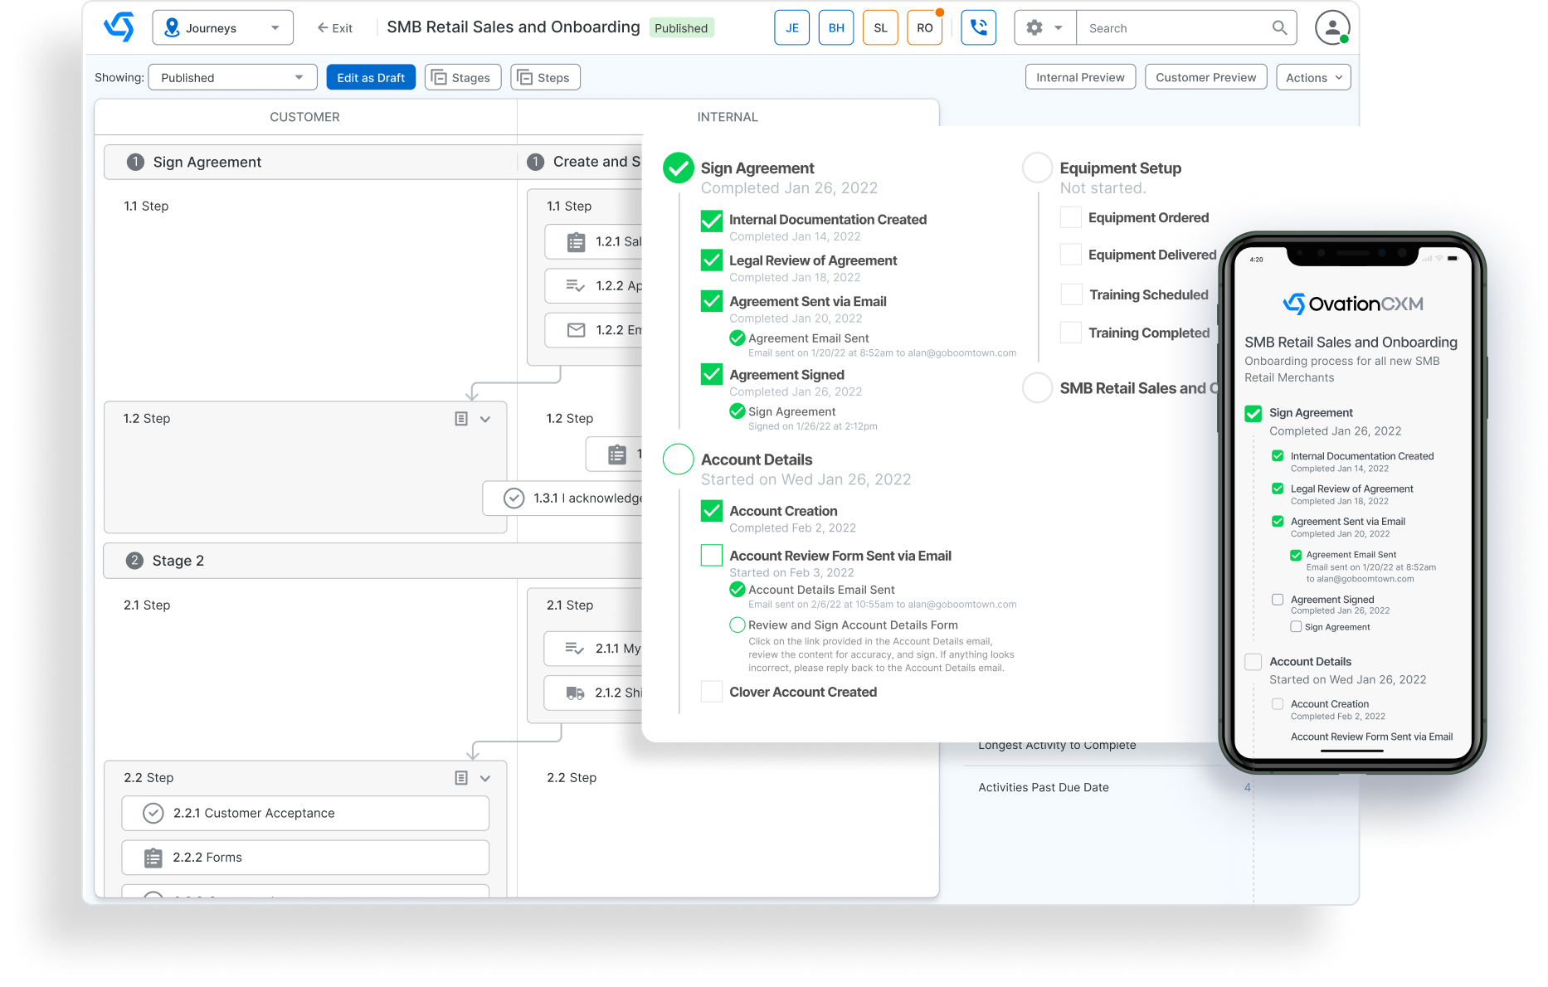This screenshot has height=987, width=1548.
Task: Click the RO badge with orange notification dot
Action: point(924,27)
